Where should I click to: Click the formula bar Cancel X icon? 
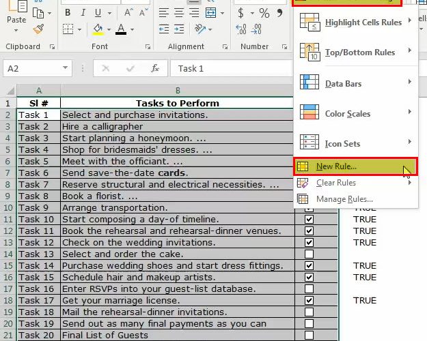click(106, 68)
